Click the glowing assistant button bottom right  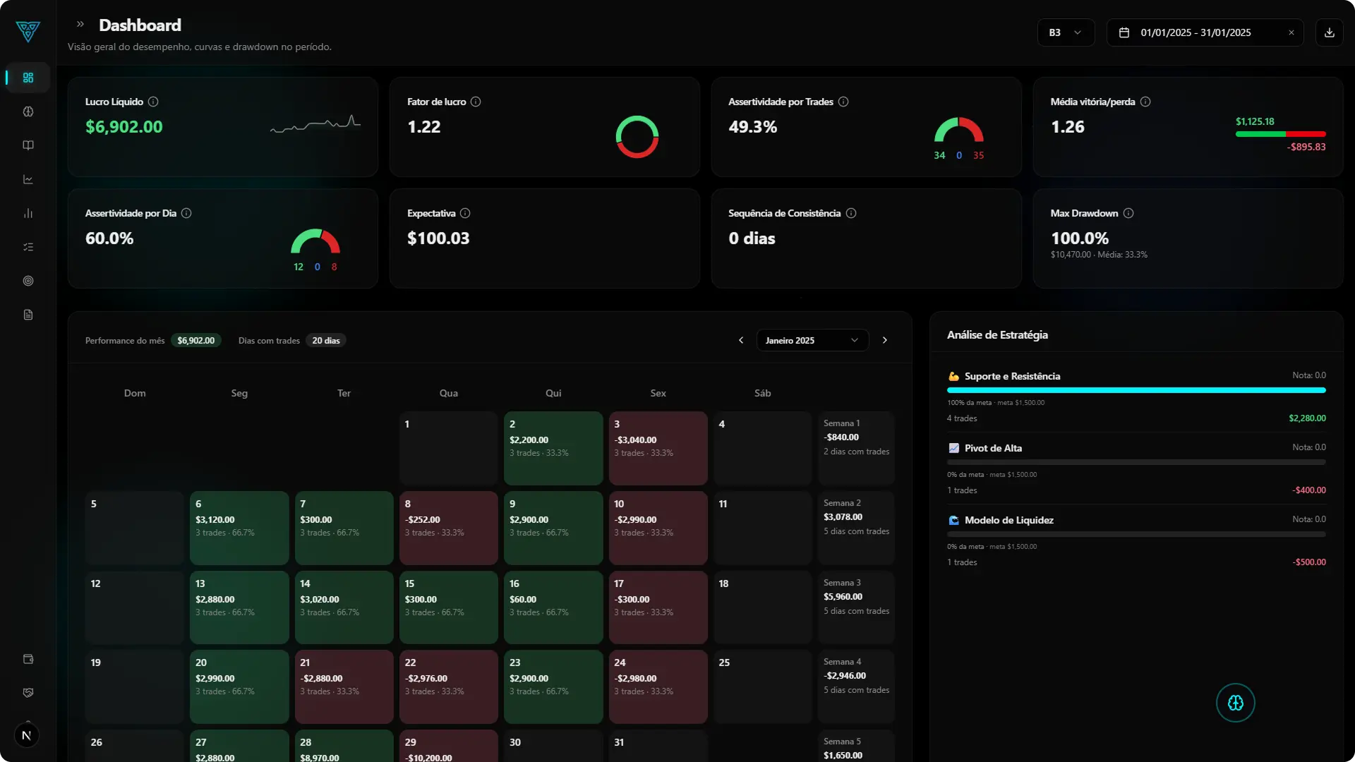coord(1234,703)
